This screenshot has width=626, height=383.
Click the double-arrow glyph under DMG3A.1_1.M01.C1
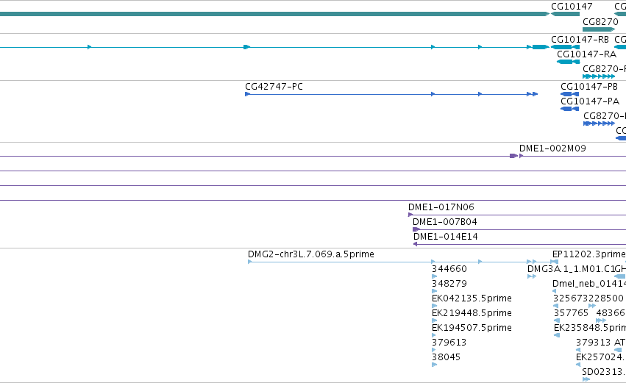(x=531, y=276)
